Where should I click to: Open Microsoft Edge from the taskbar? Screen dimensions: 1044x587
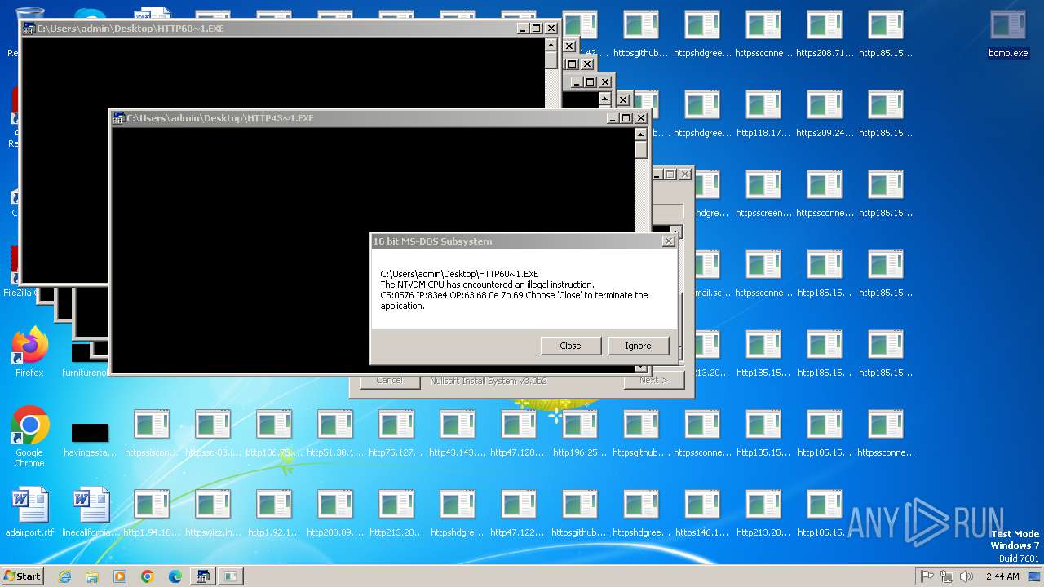click(x=175, y=576)
